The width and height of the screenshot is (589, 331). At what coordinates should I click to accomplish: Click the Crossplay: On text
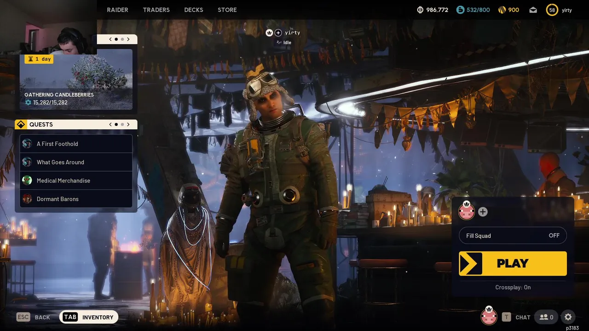tap(513, 287)
